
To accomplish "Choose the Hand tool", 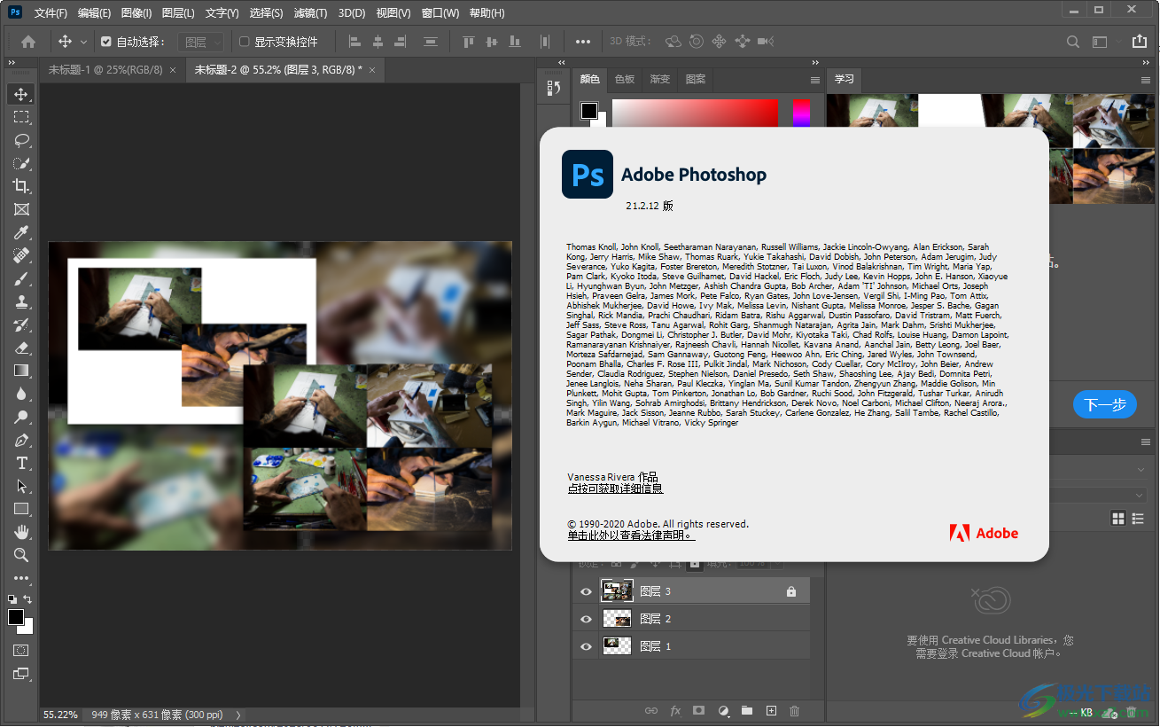I will pyautogui.click(x=21, y=532).
